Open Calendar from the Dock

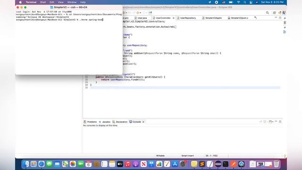89,164
